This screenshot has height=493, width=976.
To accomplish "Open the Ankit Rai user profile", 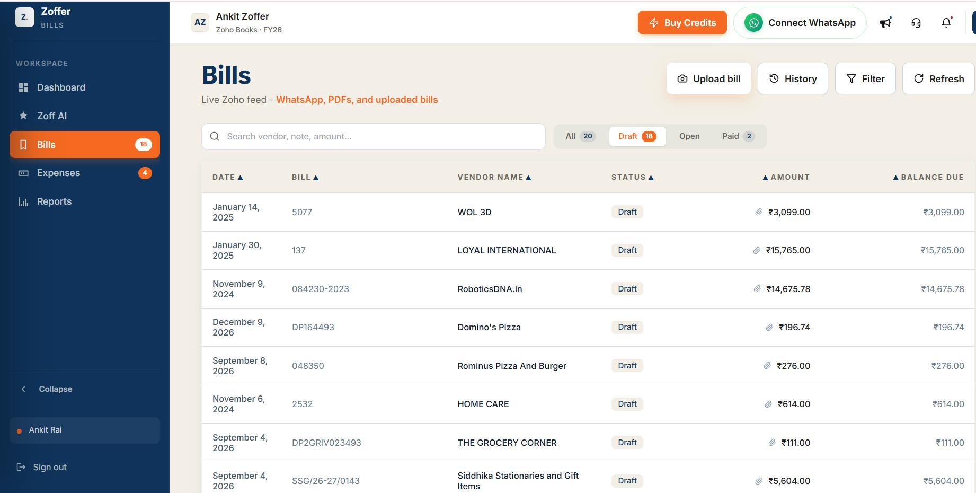I will click(85, 430).
